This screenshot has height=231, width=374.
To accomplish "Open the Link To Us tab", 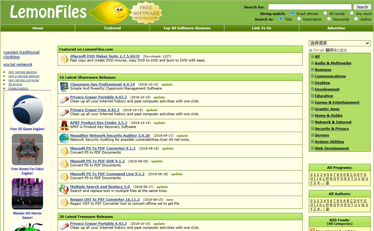I will 261,28.
